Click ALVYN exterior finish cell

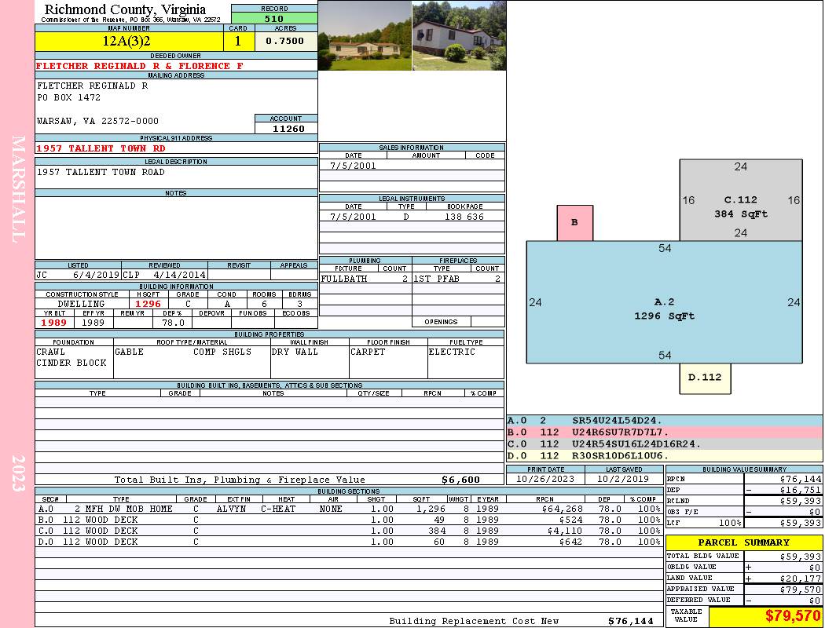pos(233,509)
